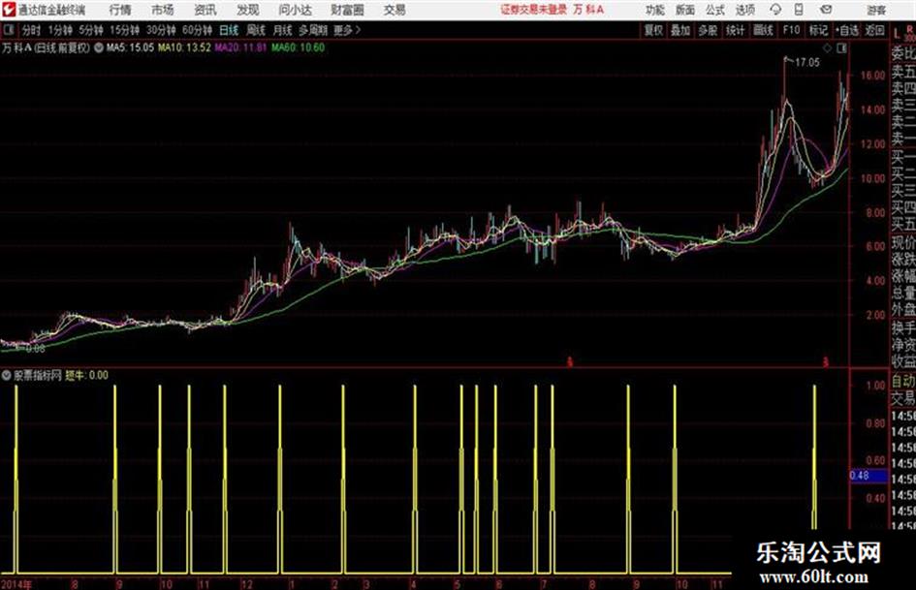
Task: Click the 画线 drawing toolbar button
Action: tap(763, 30)
